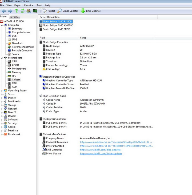Collapse the Computer tree node
This screenshot has height=195, width=192.
click(2, 25)
